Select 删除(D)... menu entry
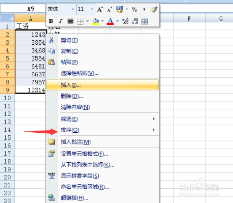This screenshot has height=203, width=233. pyautogui.click(x=103, y=96)
